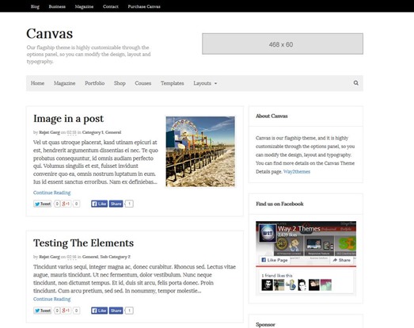Continue Reading 'Image in a post'
The image size is (414, 328).
pos(51,193)
